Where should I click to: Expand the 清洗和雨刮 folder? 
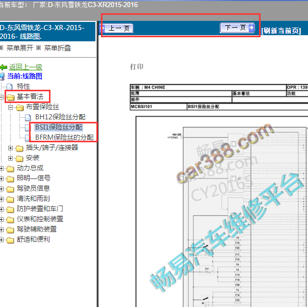pyautogui.click(x=2, y=199)
